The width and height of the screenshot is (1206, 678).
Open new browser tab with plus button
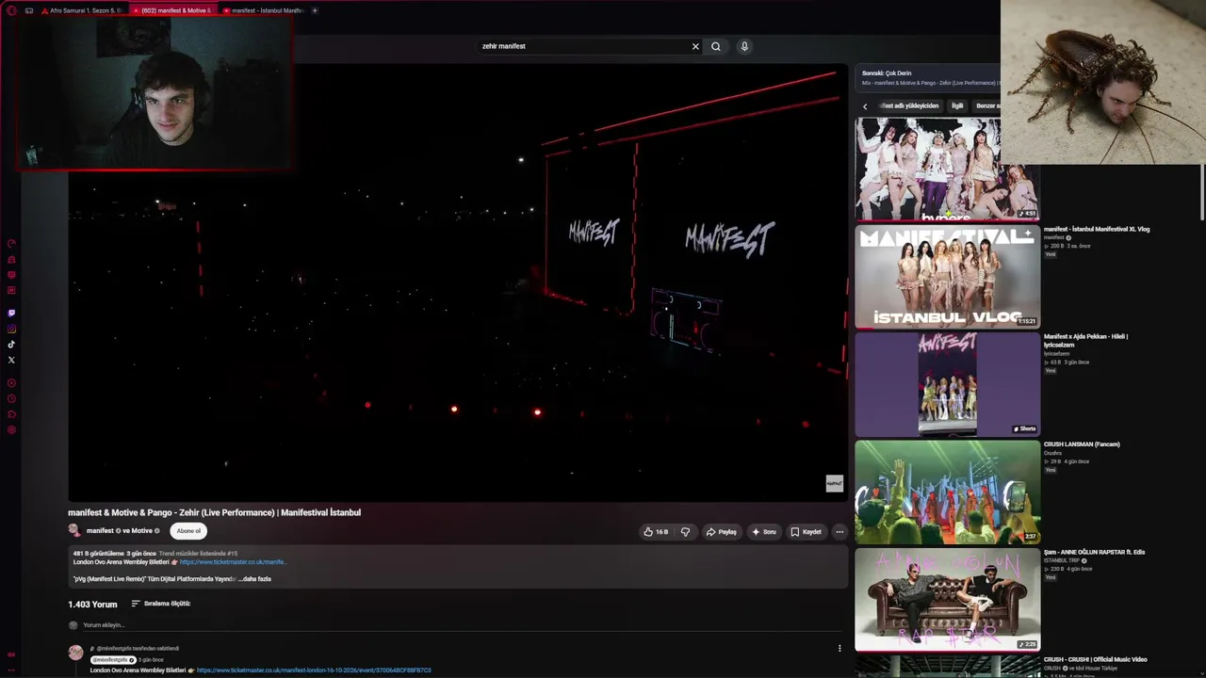point(315,10)
